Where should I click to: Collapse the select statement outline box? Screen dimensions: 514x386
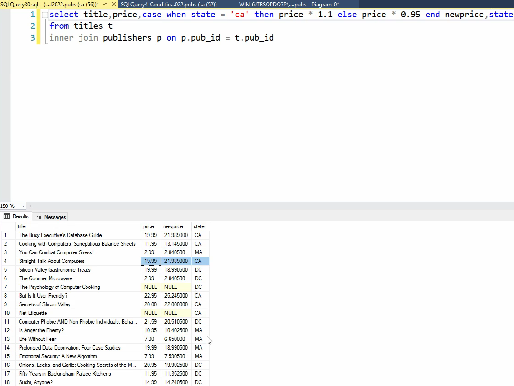coord(45,15)
